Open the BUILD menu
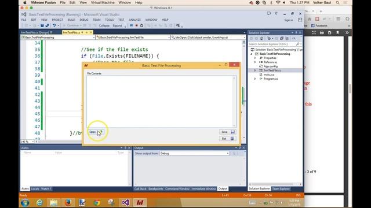This screenshot has width=371, height=208. [71, 20]
